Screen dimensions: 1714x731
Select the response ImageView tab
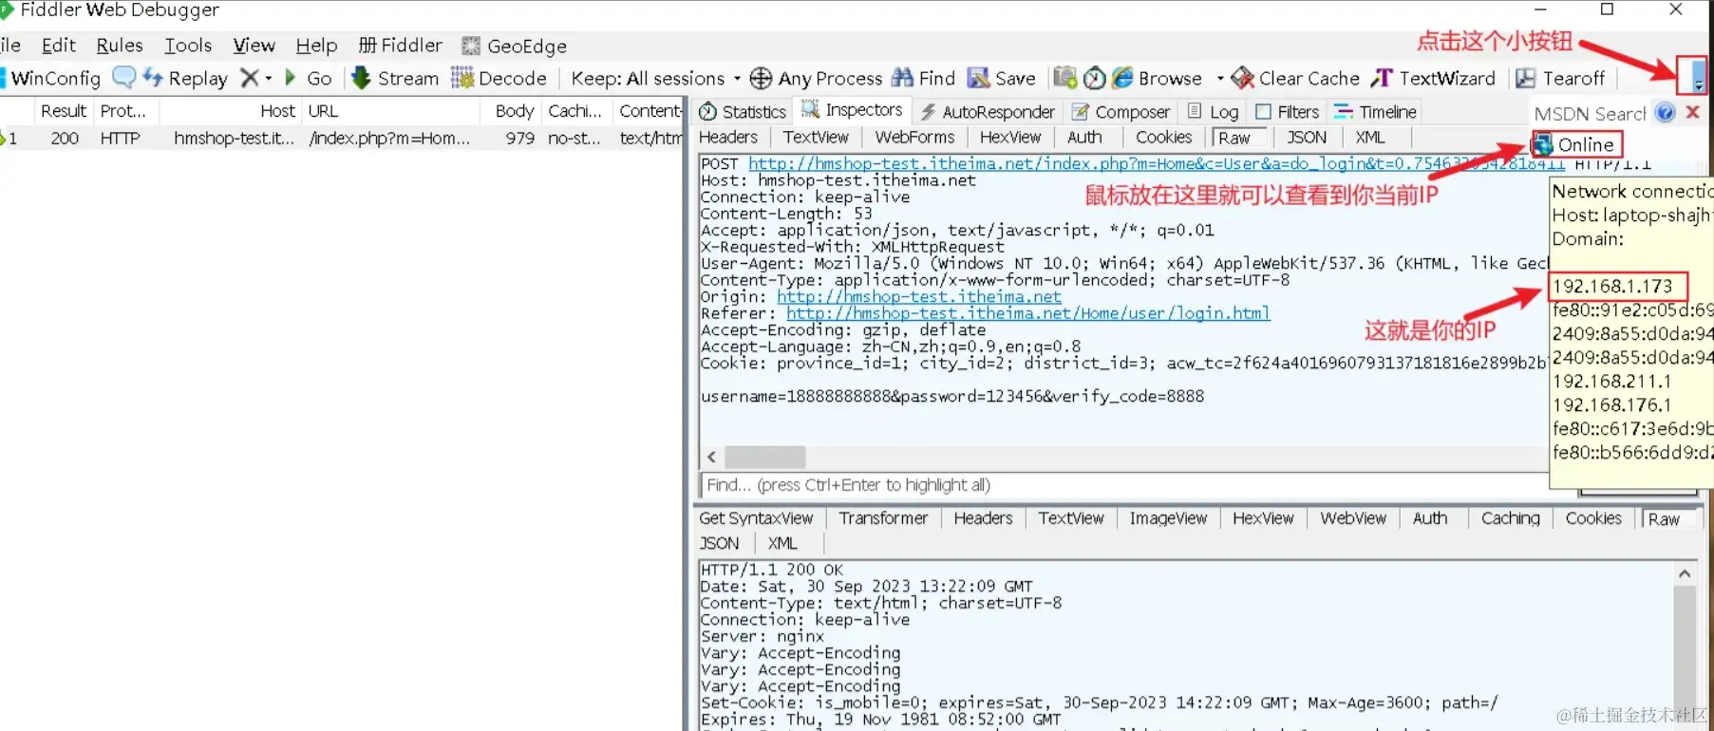[x=1168, y=517]
